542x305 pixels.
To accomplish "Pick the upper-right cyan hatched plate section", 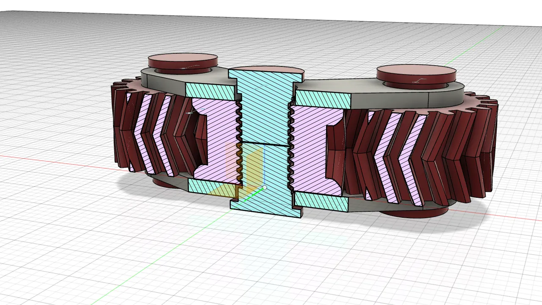I will pyautogui.click(x=323, y=99).
